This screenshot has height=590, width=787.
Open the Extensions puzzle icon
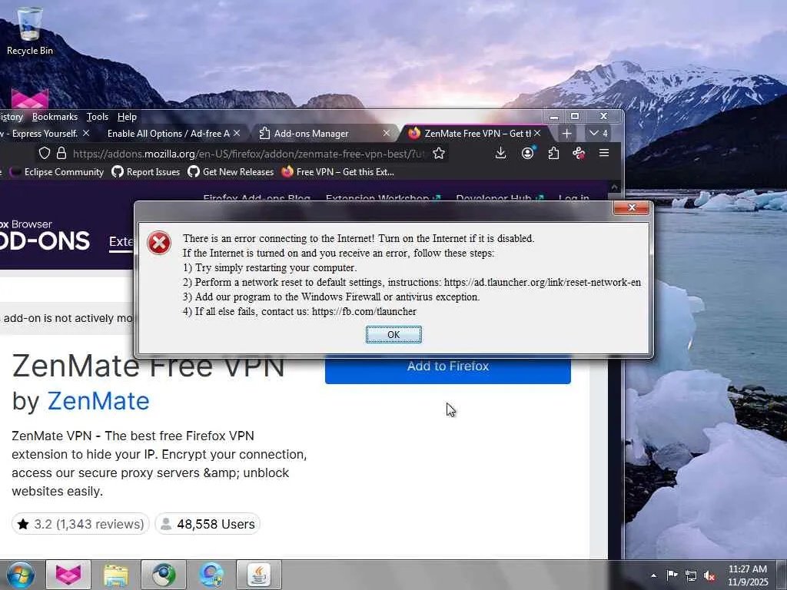coord(553,153)
